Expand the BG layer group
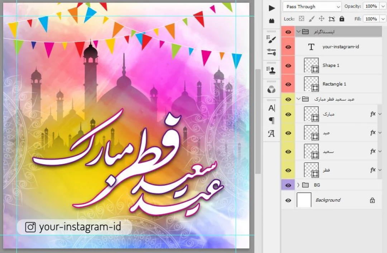This screenshot has height=253, width=387. [298, 185]
